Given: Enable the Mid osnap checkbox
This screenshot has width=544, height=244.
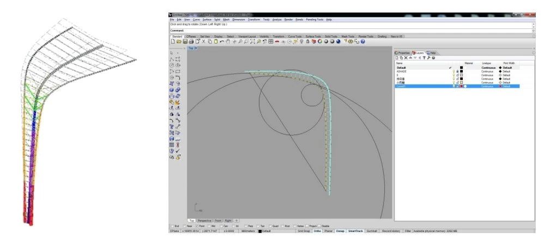Looking at the screenshot, I should point(209,226).
